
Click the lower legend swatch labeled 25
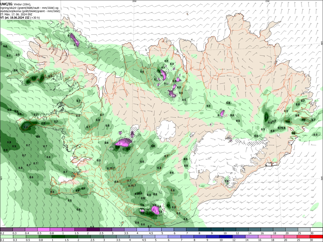click(x=303, y=236)
